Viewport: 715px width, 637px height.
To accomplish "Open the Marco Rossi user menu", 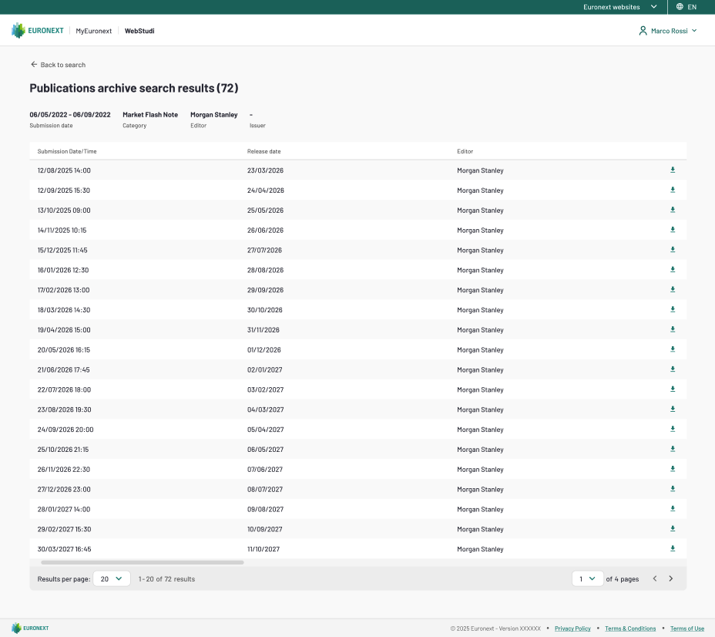I will tap(668, 31).
